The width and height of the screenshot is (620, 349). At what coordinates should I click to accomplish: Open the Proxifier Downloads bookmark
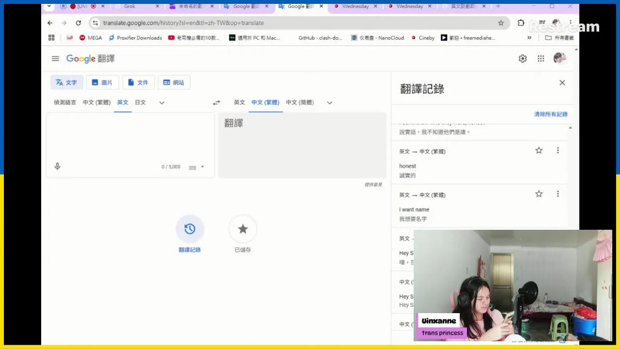135,38
